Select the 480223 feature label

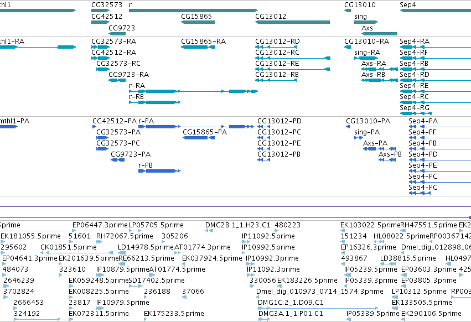[288, 225]
